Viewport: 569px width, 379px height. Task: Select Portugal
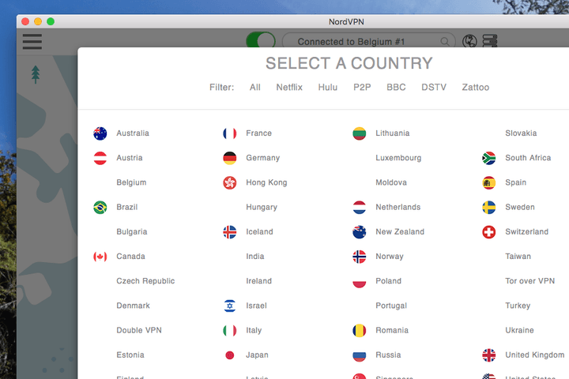tap(391, 306)
